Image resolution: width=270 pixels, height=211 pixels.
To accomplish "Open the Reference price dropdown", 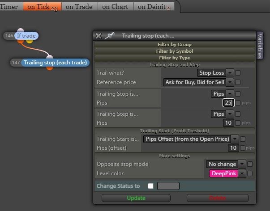I will pos(198,82).
